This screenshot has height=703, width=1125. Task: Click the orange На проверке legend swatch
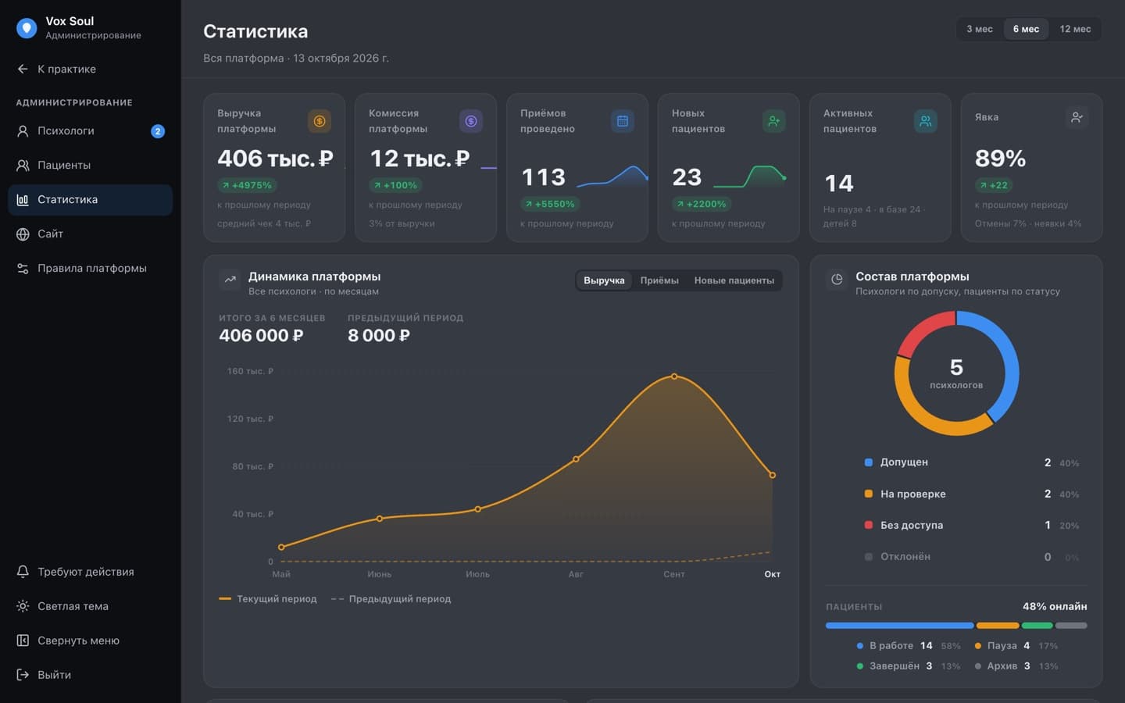pos(869,494)
